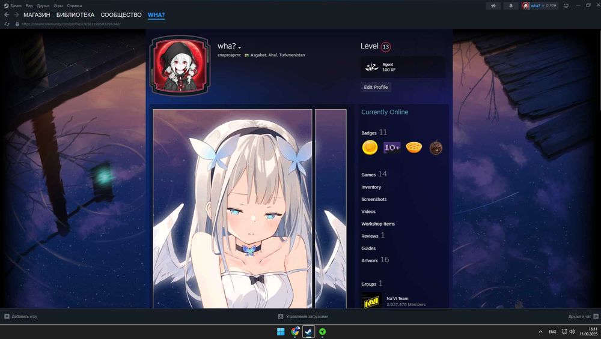Click the Add Game plus icon

pyautogui.click(x=7, y=316)
